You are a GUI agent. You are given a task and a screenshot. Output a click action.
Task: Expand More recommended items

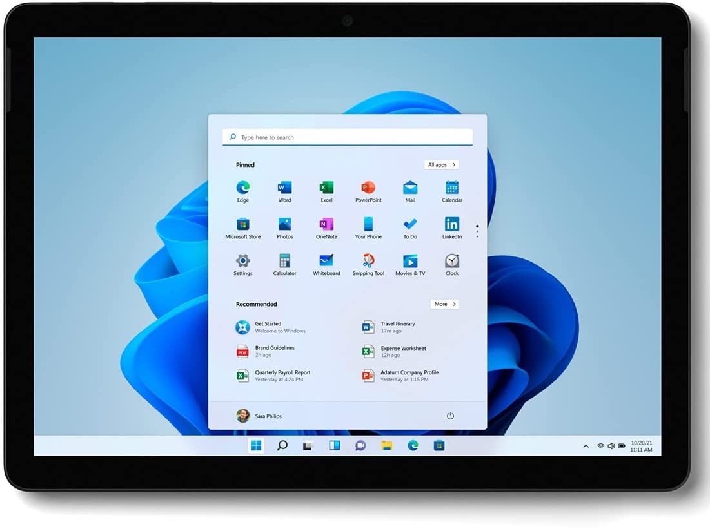[x=445, y=304]
